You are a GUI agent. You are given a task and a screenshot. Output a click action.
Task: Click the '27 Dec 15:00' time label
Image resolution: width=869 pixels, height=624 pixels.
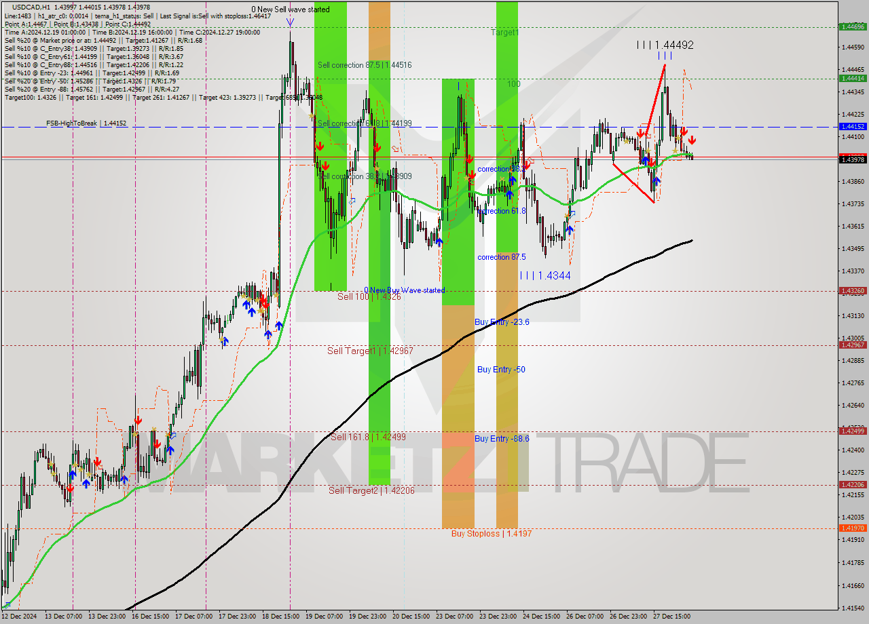tap(673, 617)
